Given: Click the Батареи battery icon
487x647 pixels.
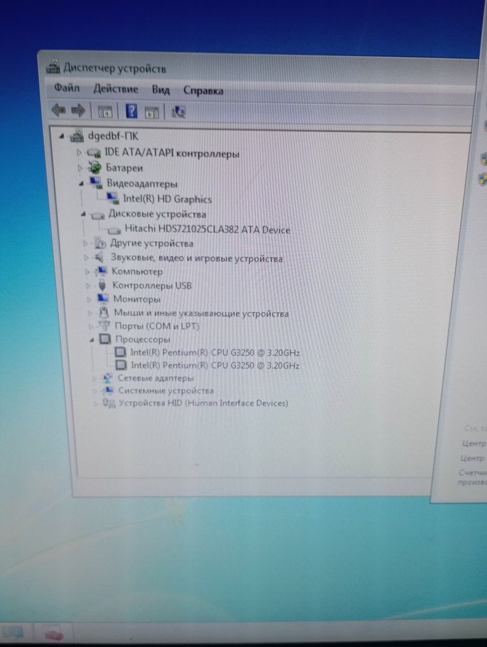Looking at the screenshot, I should tap(95, 167).
